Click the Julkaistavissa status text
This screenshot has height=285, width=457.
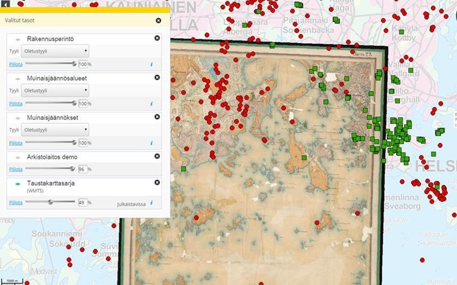coord(131,204)
